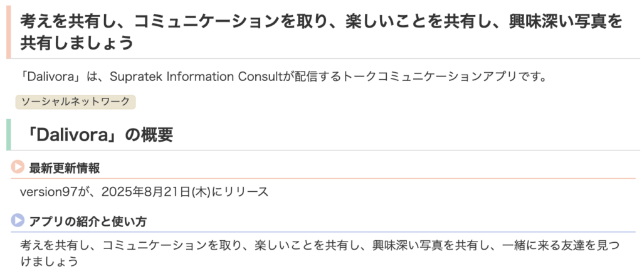Click the main title's first line starting 考えを共有し
The width and height of the screenshot is (642, 276).
322,22
